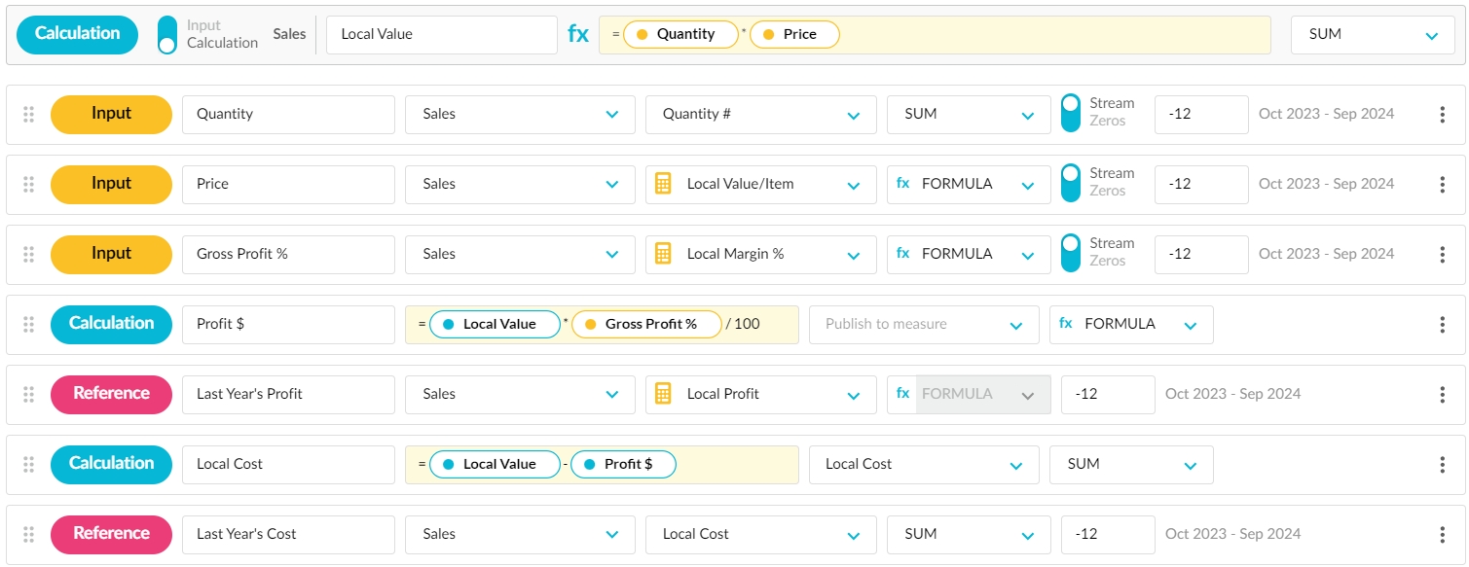Screen dimensions: 1469x567
Task: Click the offset field showing -12 in Price row
Action: 1200,184
